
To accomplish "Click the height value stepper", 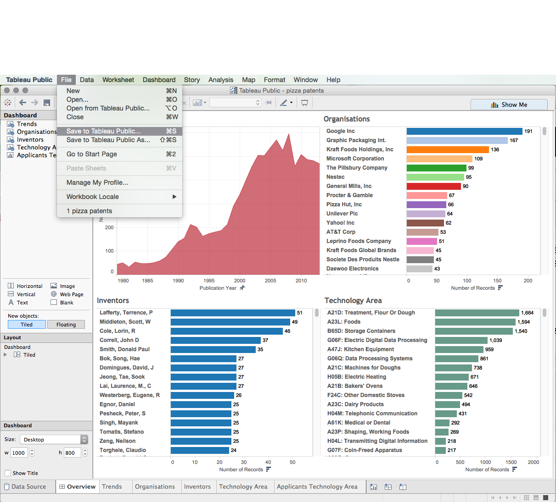I will pyautogui.click(x=85, y=453).
